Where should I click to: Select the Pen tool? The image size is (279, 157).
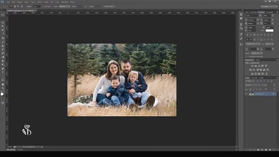[3, 69]
